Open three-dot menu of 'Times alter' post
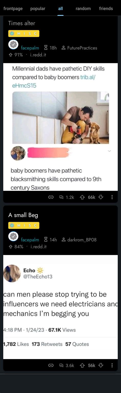 tap(112, 197)
